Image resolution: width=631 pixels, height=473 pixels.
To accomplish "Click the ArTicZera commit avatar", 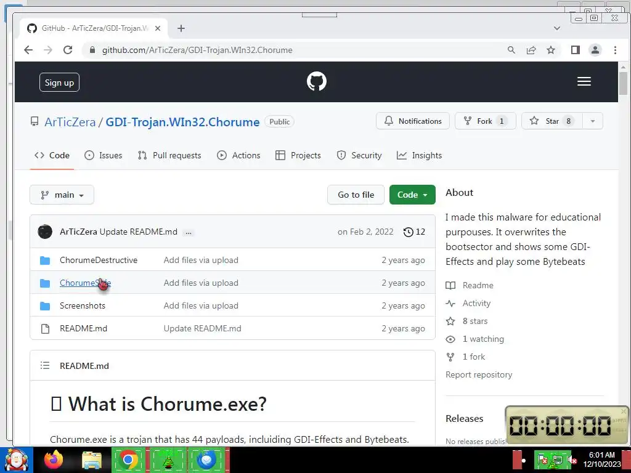I will [x=45, y=232].
